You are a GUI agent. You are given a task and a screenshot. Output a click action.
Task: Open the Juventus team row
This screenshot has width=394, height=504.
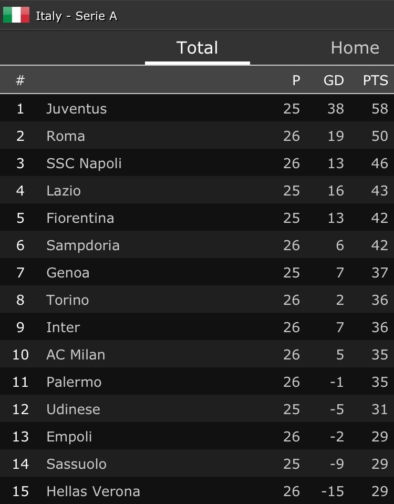[77, 109]
